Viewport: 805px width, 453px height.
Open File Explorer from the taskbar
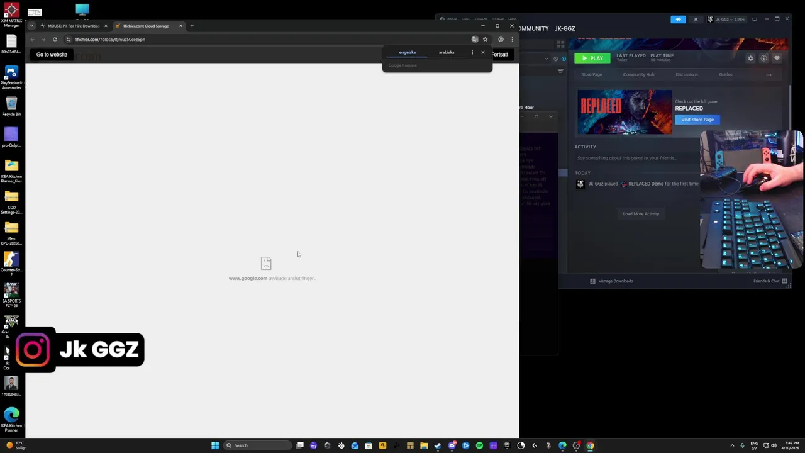(x=424, y=445)
